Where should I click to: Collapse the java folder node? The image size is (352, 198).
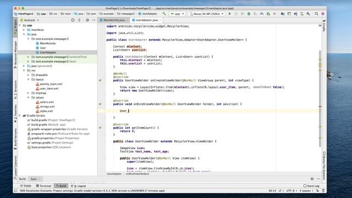click(x=24, y=34)
